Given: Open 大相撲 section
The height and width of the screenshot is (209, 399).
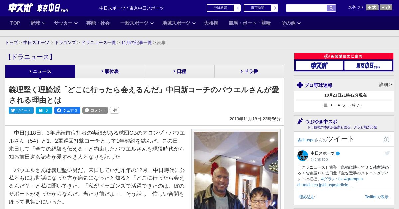Looking at the screenshot, I should point(211,23).
